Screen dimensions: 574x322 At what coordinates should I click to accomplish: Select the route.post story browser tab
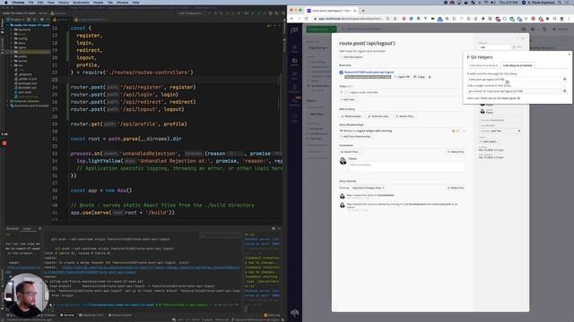(332, 11)
